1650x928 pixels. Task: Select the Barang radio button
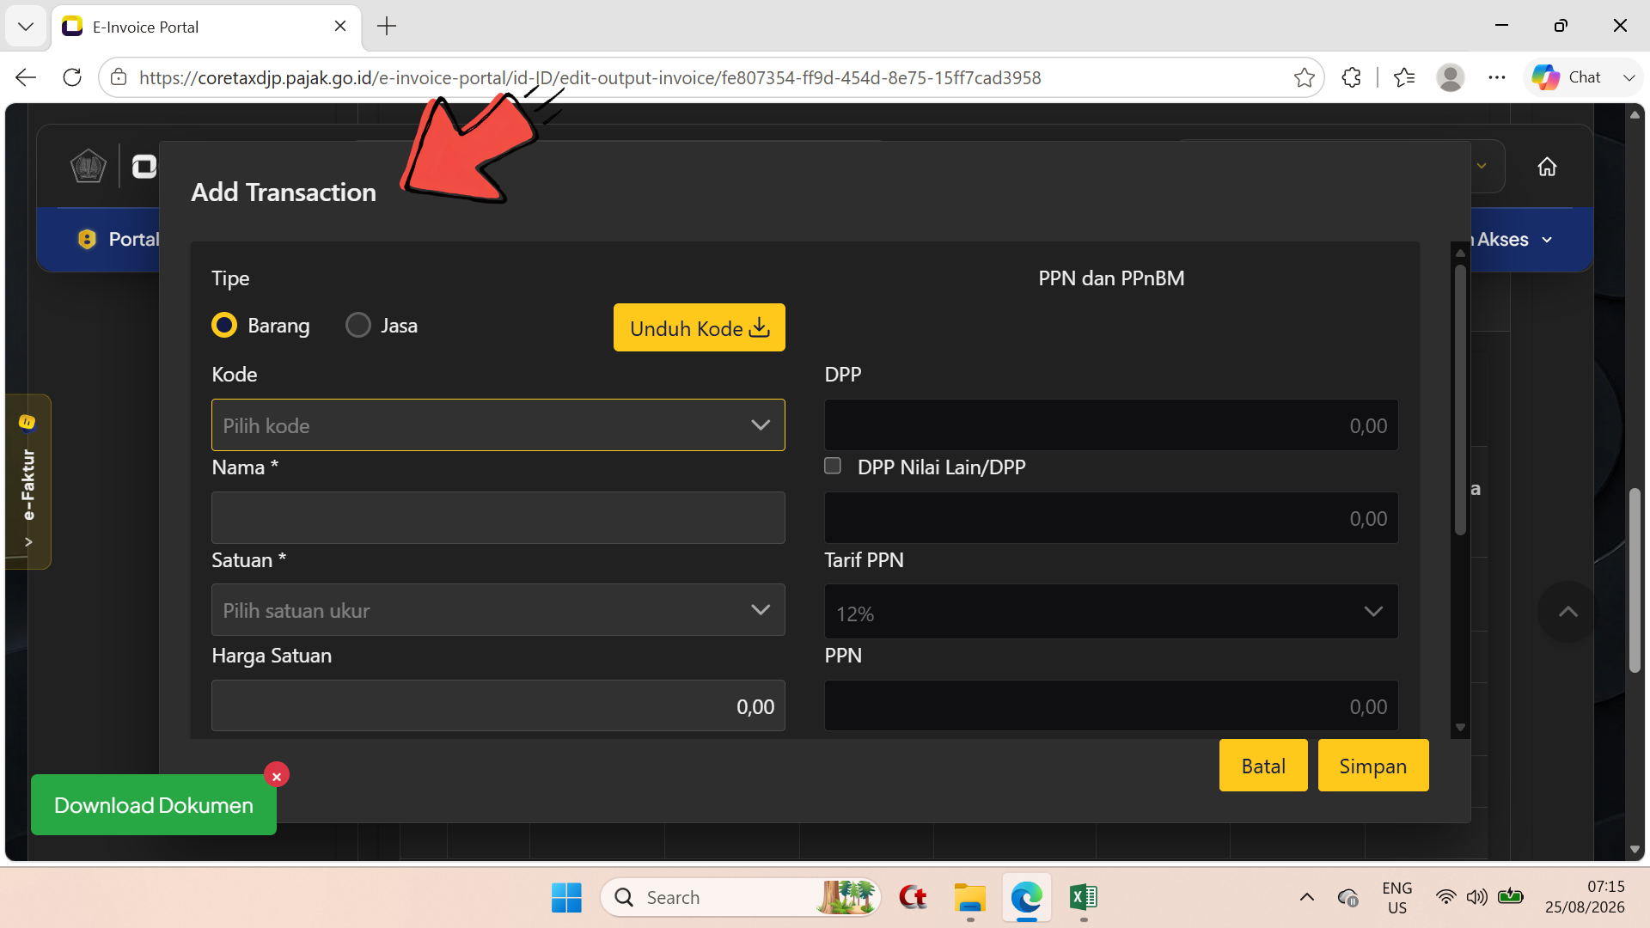[224, 326]
